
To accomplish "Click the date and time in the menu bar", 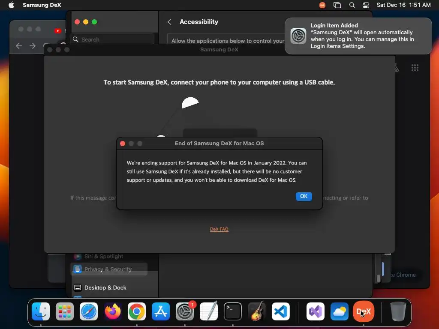I will pos(403,5).
